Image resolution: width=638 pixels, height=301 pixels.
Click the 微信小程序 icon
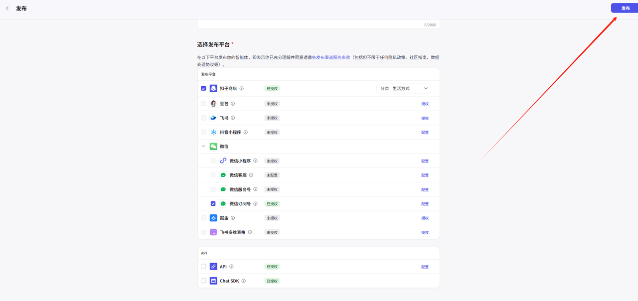(223, 161)
